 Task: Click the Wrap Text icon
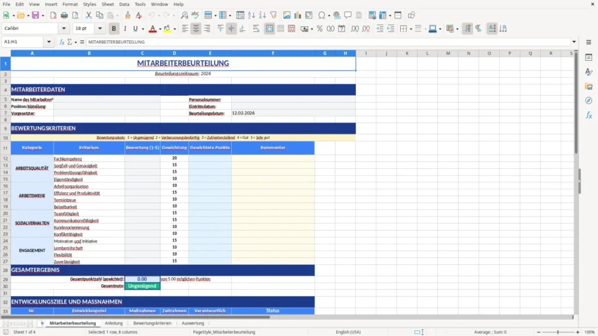pos(256,29)
